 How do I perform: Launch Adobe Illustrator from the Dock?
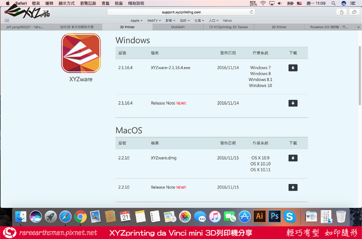[x=260, y=217]
